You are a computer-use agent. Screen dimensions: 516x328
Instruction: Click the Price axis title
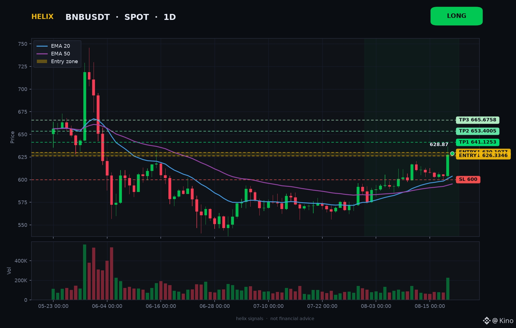(x=12, y=137)
